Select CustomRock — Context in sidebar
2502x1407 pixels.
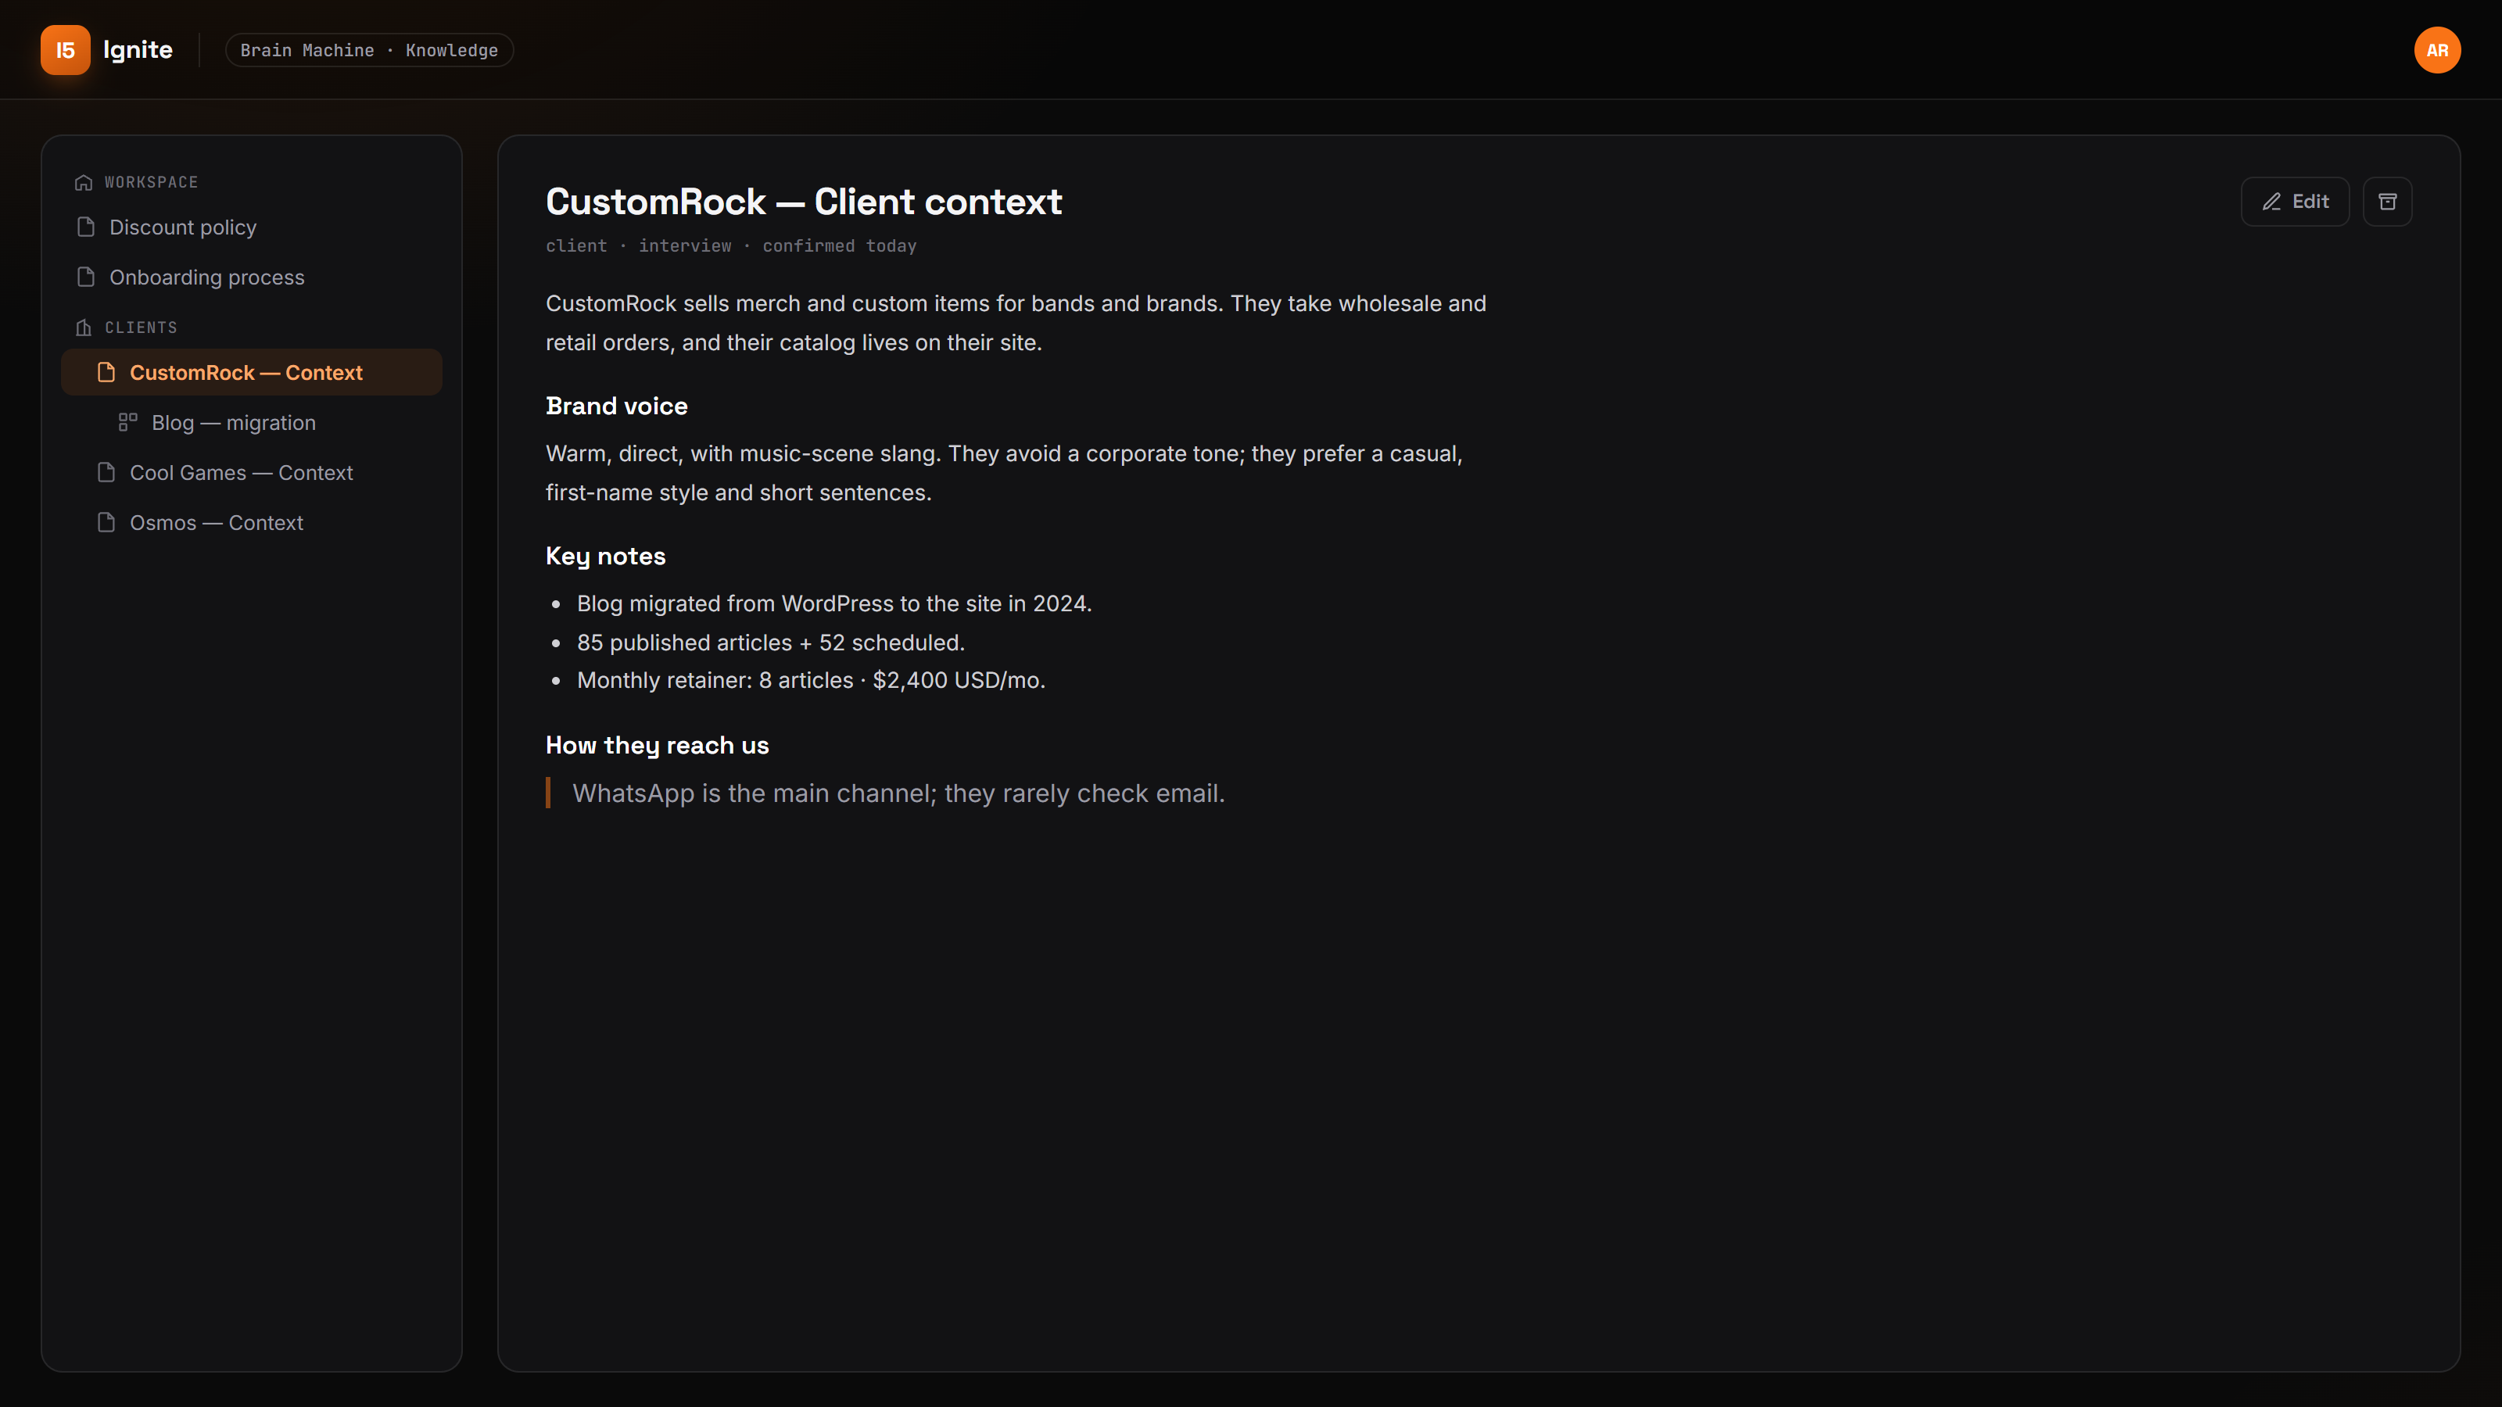click(252, 372)
